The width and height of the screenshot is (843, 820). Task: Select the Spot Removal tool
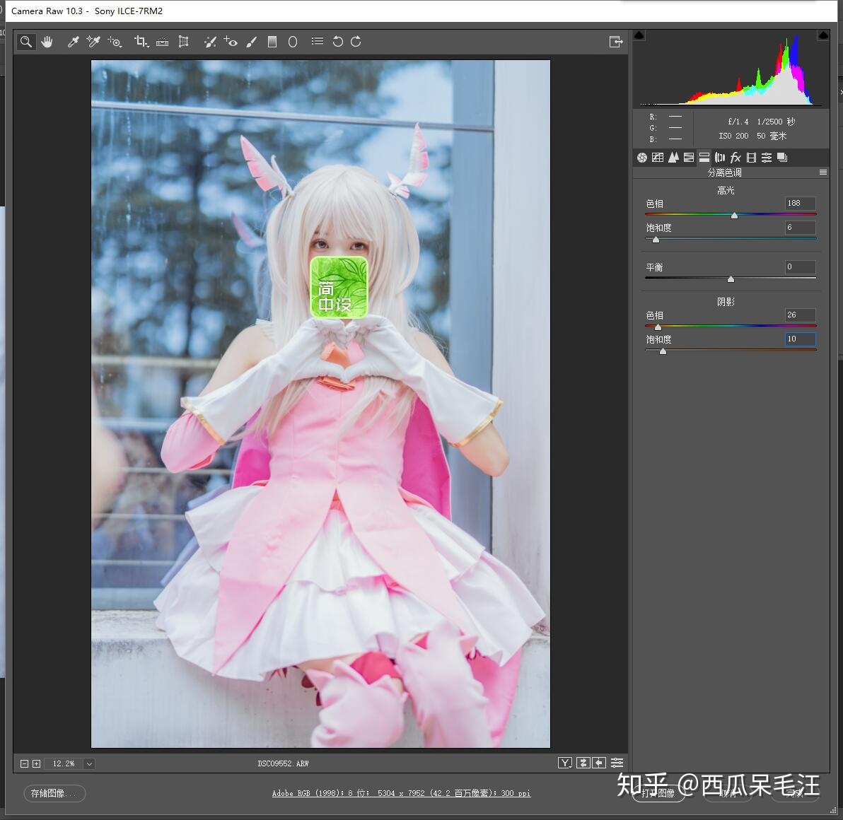pos(210,42)
